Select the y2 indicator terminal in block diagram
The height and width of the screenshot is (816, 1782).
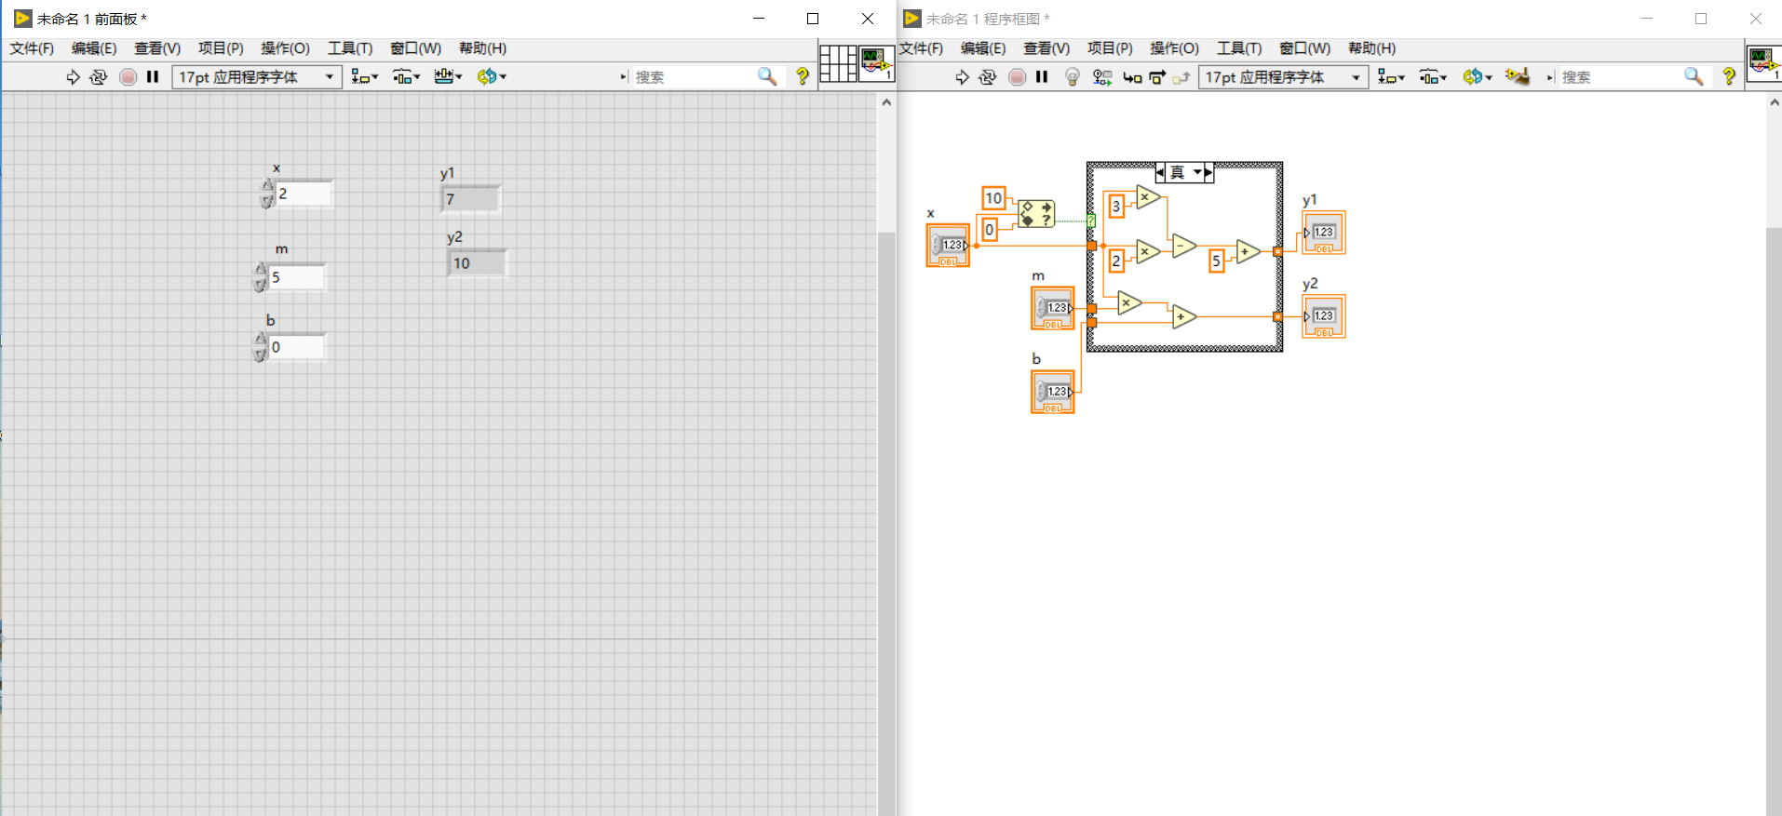(x=1323, y=316)
